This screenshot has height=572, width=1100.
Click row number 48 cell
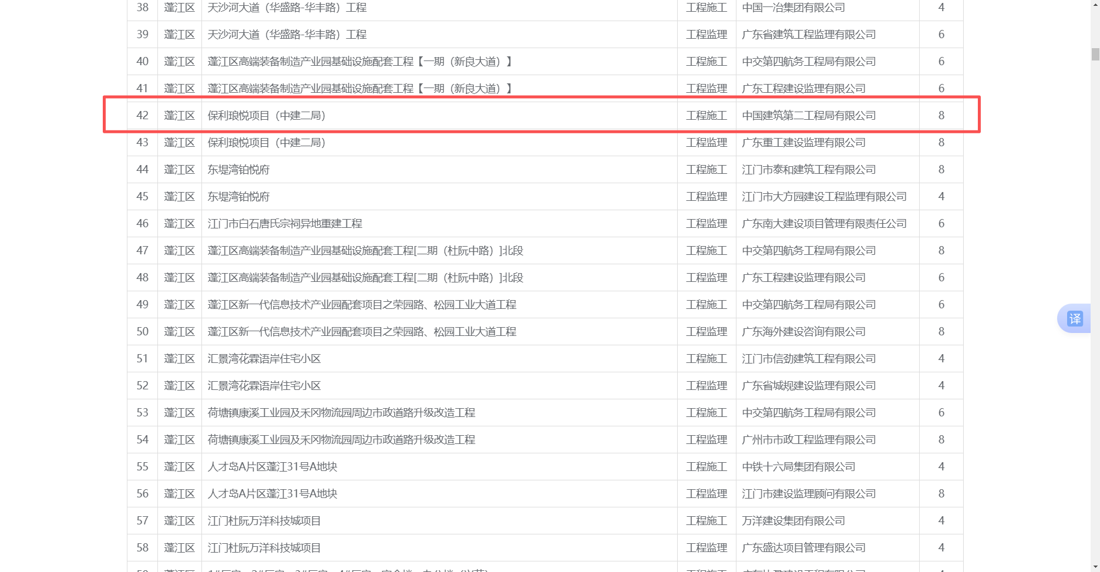(x=143, y=278)
